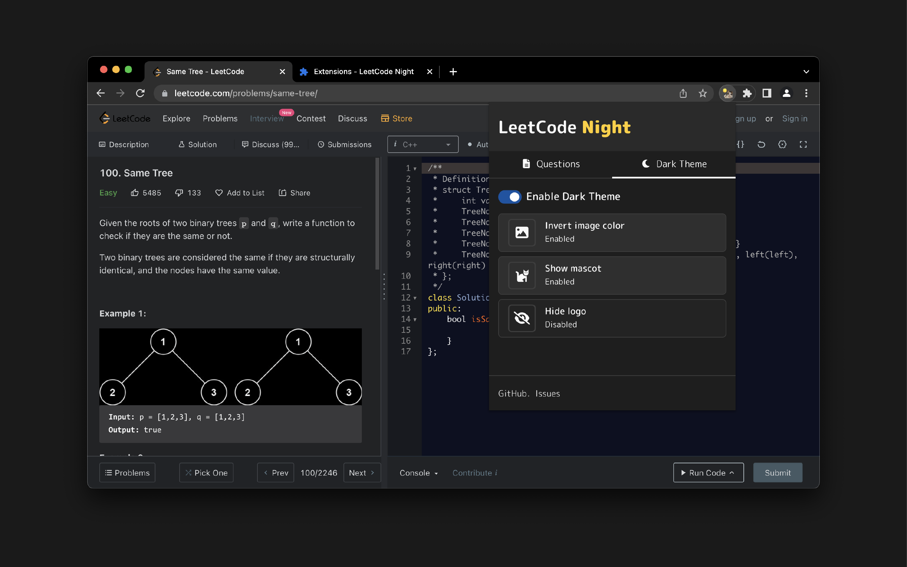Bookmark this page with the star icon
The width and height of the screenshot is (907, 567).
tap(703, 93)
